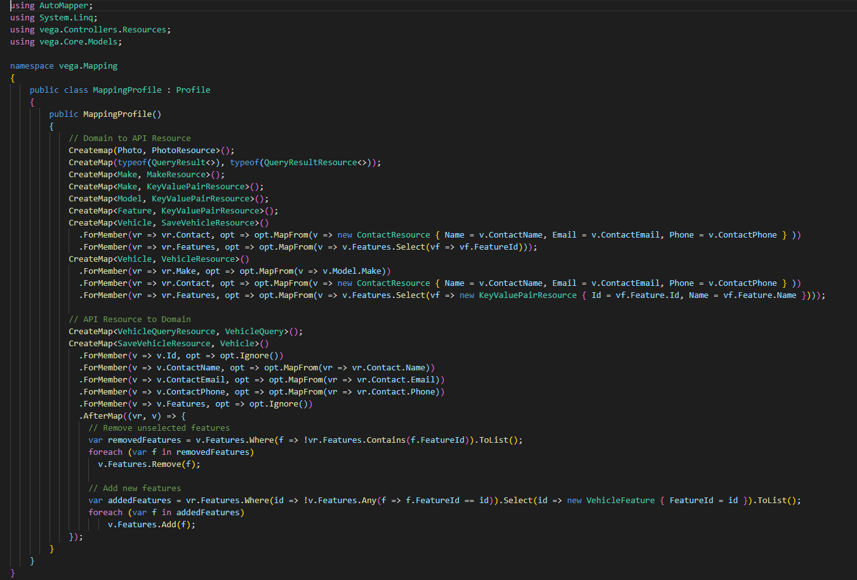Screen dimensions: 857x580
Task: Click the '// Add new features' comment
Action: 135,489
